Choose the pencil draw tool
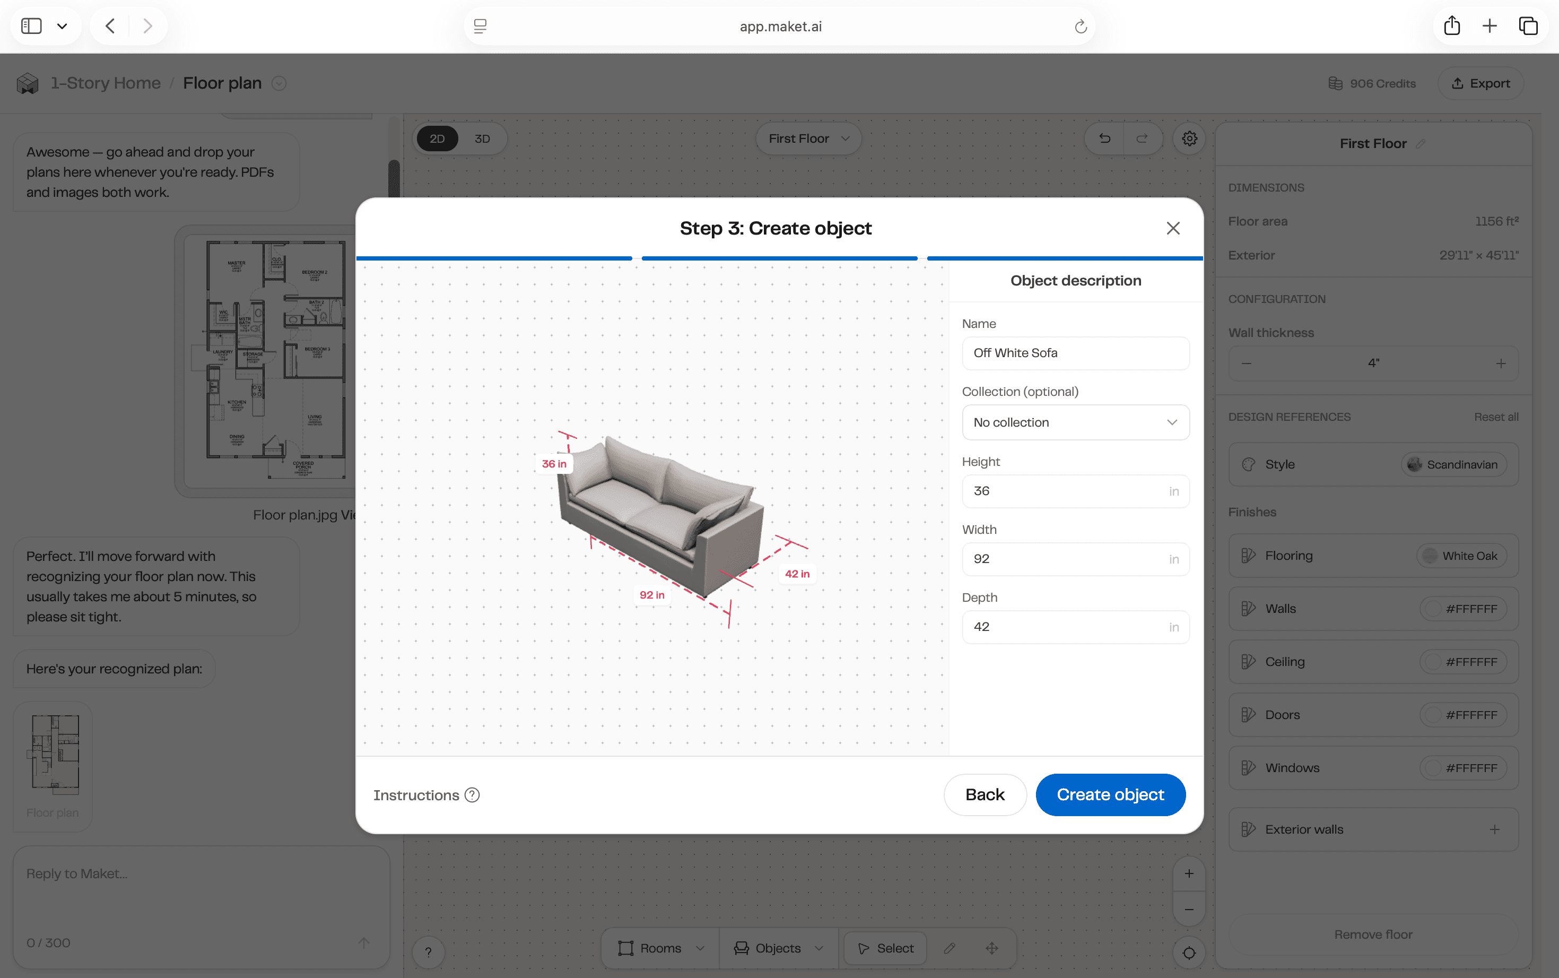This screenshot has width=1559, height=978. point(949,948)
